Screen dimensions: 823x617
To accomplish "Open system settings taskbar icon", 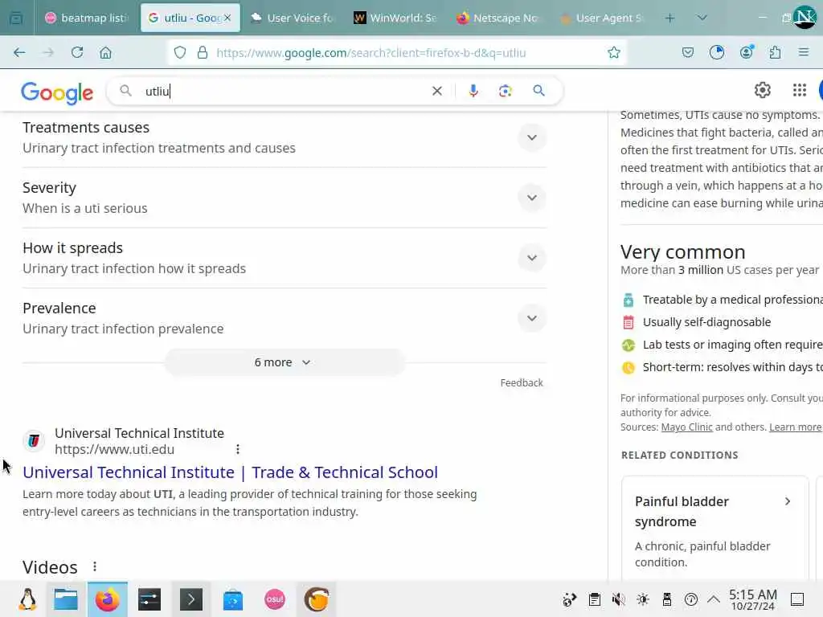I will [x=149, y=599].
